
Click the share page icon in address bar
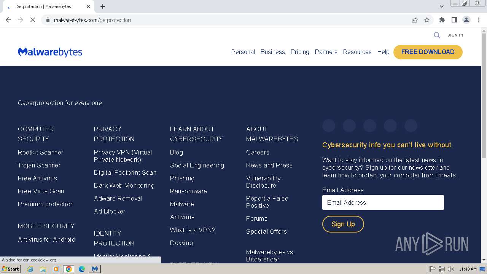tap(415, 20)
